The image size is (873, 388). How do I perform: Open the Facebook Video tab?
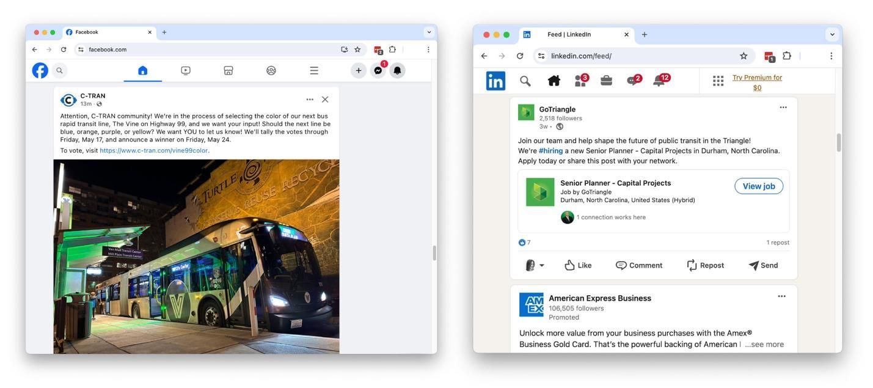click(186, 70)
